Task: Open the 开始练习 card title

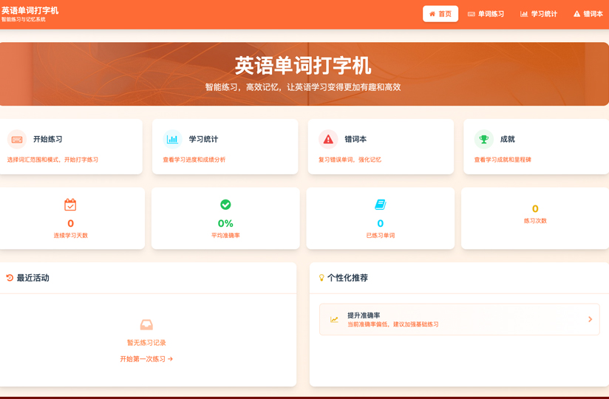Action: tap(48, 139)
